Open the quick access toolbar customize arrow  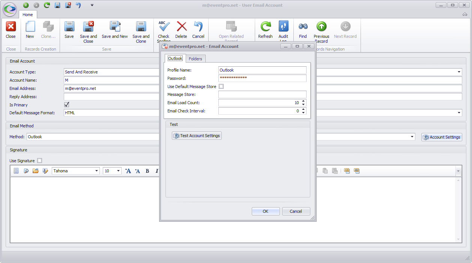pos(92,5)
